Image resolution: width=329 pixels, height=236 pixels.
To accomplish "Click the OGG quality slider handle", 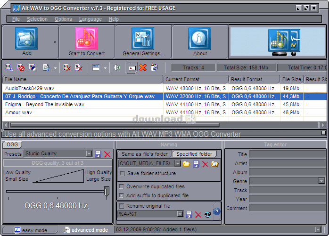I will pos(107,191).
